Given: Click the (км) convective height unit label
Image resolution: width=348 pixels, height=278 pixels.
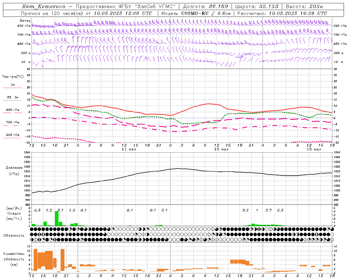Looking at the screenshot, I should 14,264.
